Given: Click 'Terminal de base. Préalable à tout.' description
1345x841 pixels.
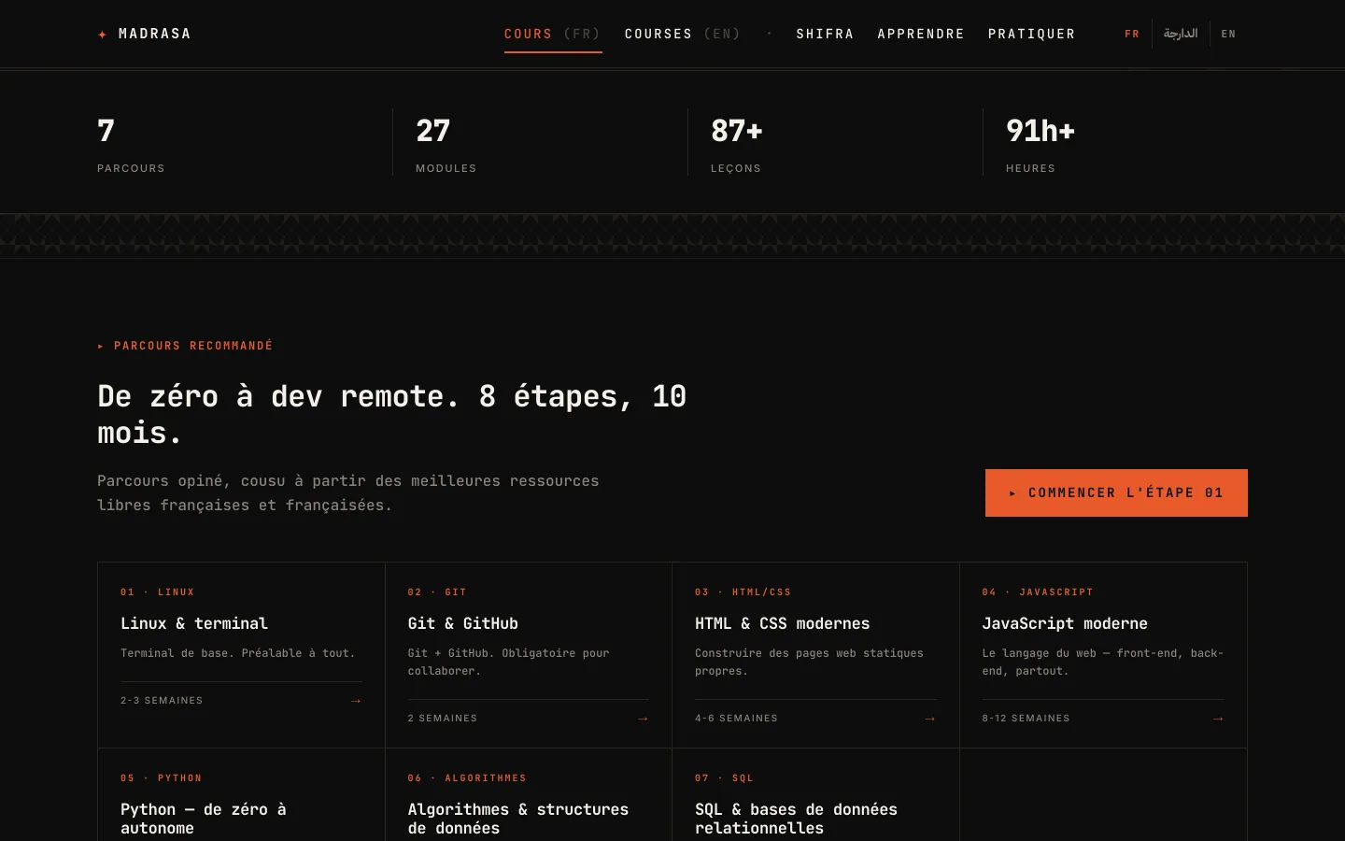Looking at the screenshot, I should [238, 653].
